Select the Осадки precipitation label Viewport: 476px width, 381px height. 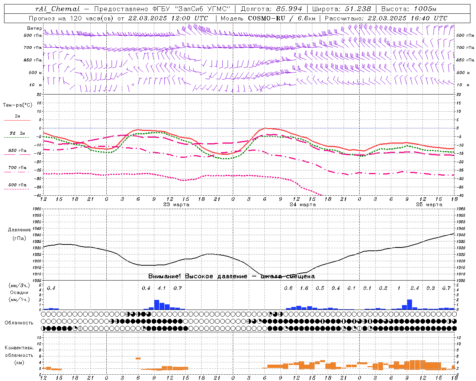19,292
